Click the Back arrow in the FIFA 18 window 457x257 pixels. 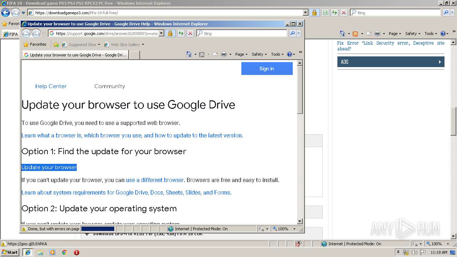(5, 12)
